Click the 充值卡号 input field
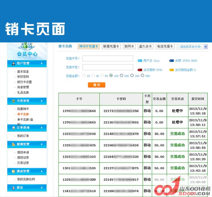 (x=108, y=59)
